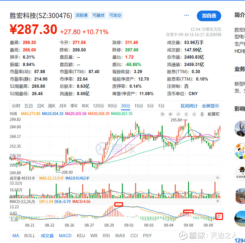Toggle the MACD indicator at bottom
Viewport: 245px width, 243px height.
pyautogui.click(x=65, y=236)
